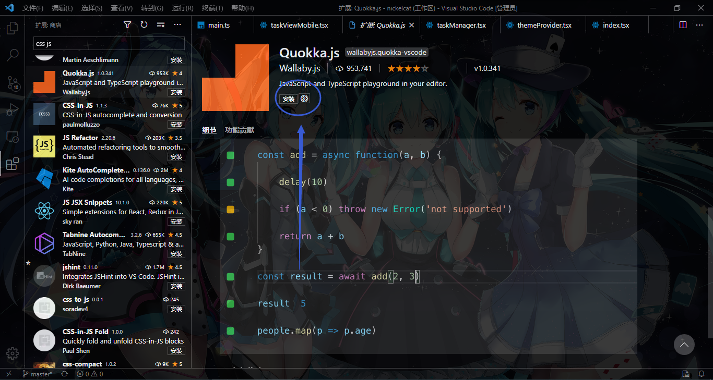Install CSS-in-JS from the list
The height and width of the screenshot is (380, 713).
pos(176,125)
